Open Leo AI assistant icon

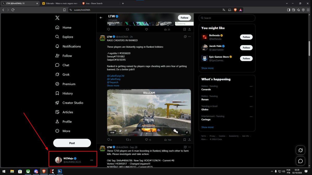[298, 10]
